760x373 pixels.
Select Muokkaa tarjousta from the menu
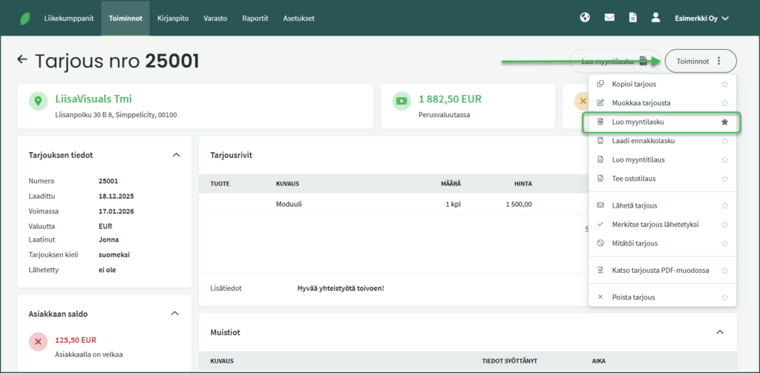click(641, 103)
